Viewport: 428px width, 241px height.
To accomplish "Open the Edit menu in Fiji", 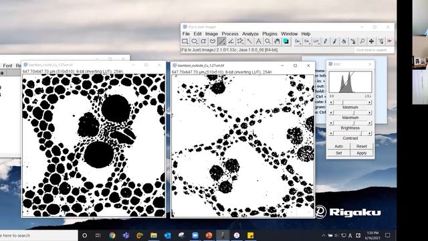I will (x=197, y=34).
